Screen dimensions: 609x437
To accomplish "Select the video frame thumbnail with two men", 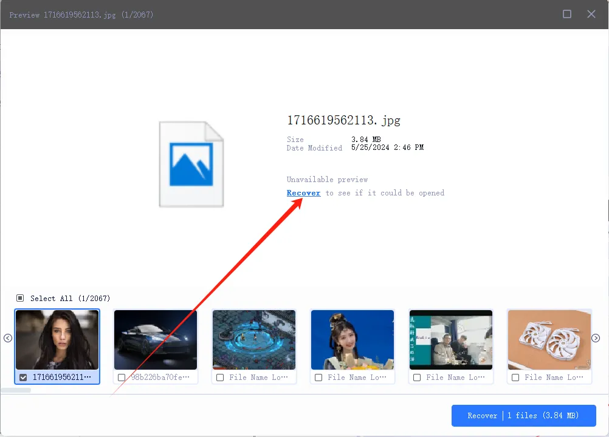I will tap(451, 339).
